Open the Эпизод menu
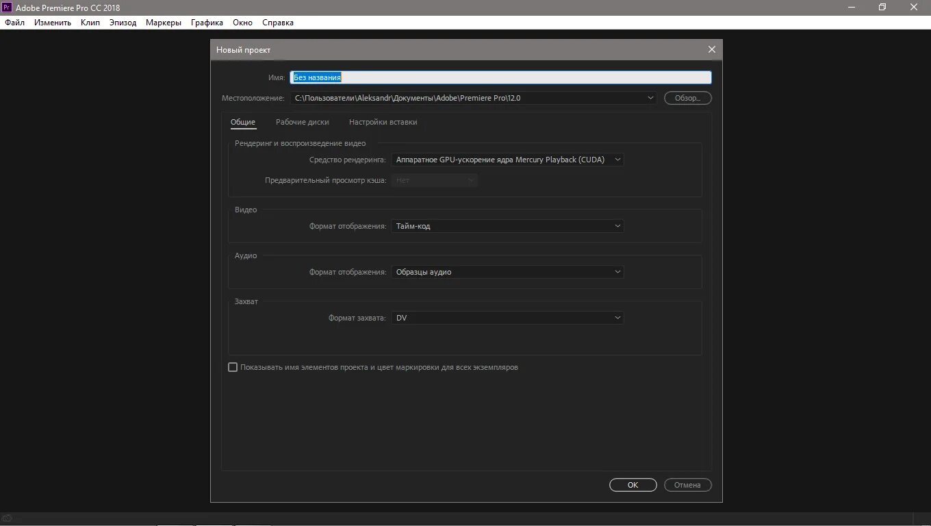The image size is (931, 526). tap(123, 23)
